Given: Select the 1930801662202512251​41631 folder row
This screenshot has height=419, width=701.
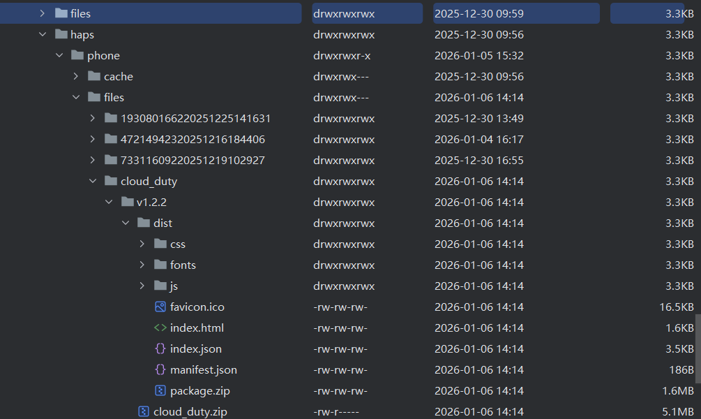Looking at the screenshot, I should coord(195,118).
